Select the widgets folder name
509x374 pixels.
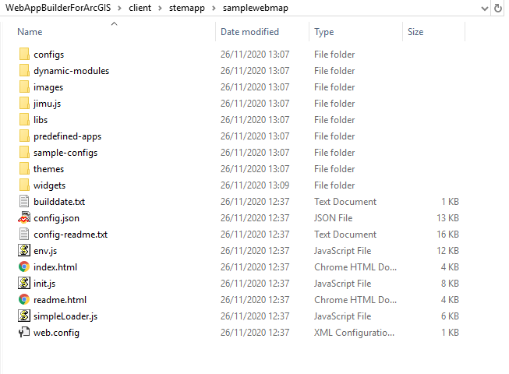coord(49,185)
